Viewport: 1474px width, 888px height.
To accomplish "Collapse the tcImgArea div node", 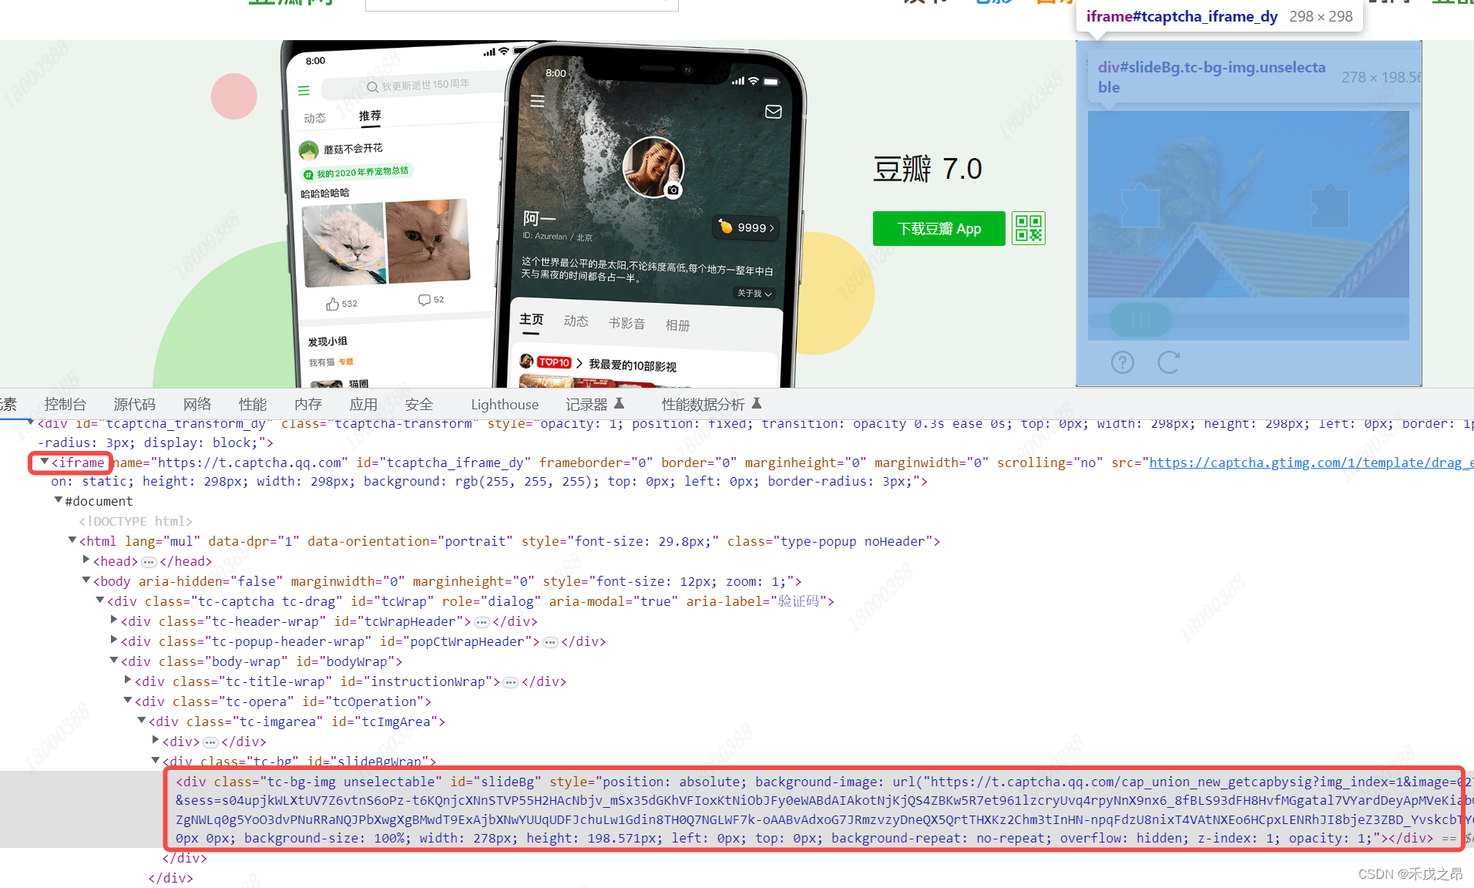I will pyautogui.click(x=141, y=721).
